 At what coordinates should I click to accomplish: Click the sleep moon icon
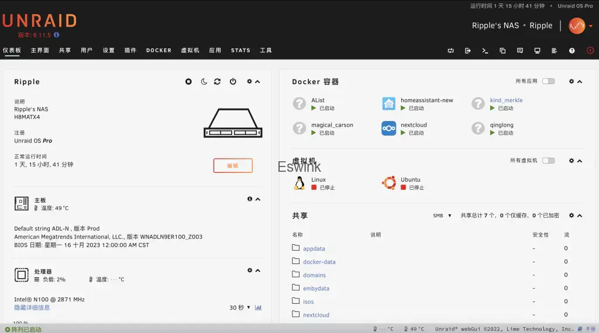click(204, 82)
